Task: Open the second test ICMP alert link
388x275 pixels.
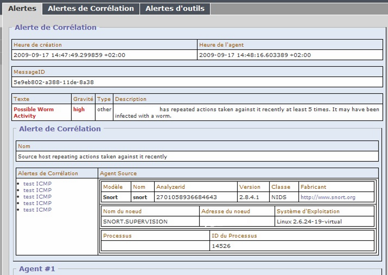Action: pyautogui.click(x=37, y=190)
